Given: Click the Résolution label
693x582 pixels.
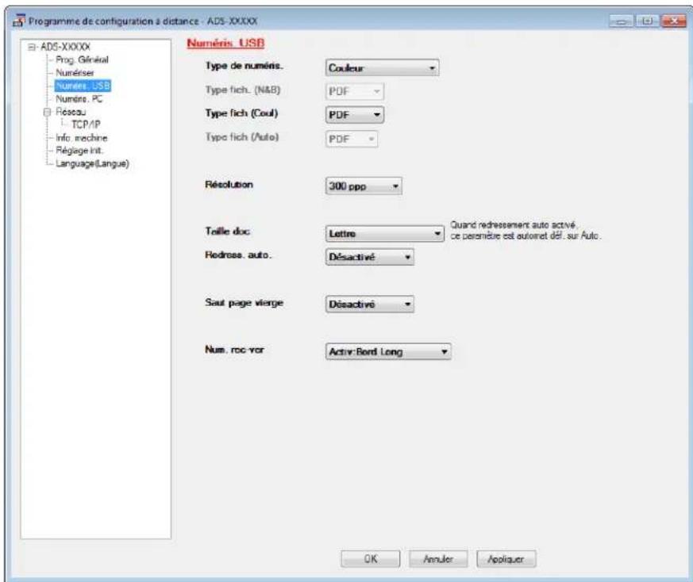Looking at the screenshot, I should (229, 185).
